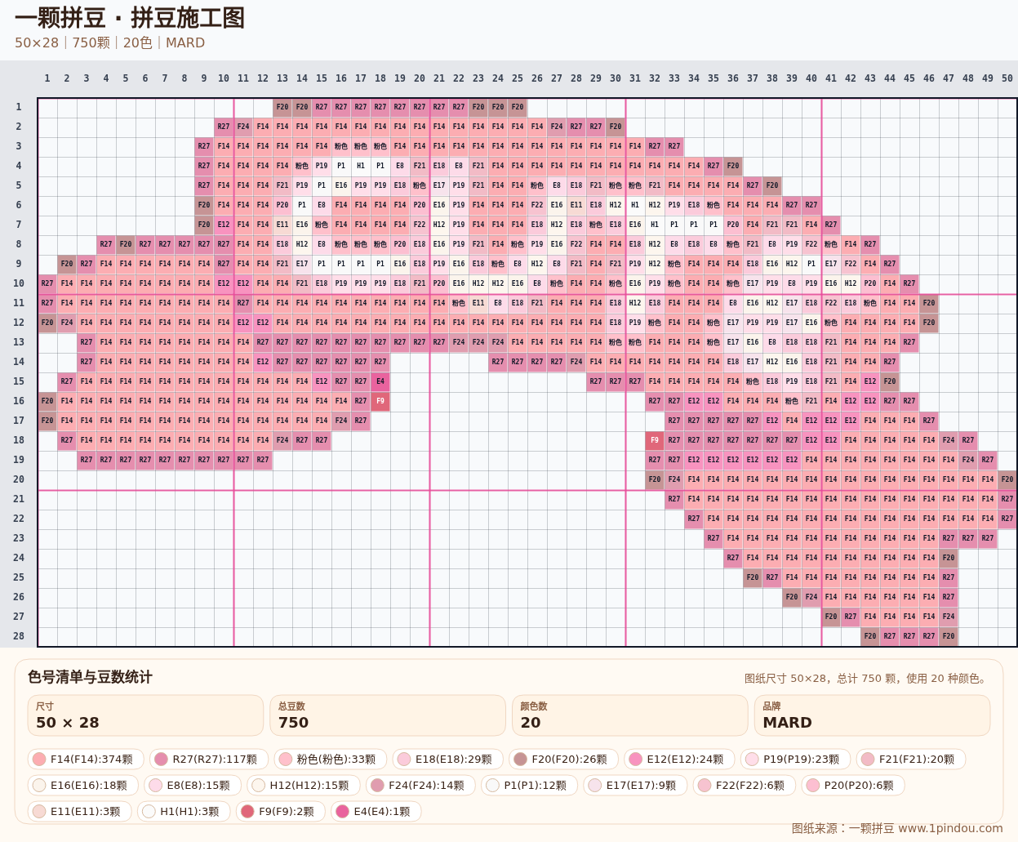Click column header number 50
The image size is (1018, 842).
1007,78
